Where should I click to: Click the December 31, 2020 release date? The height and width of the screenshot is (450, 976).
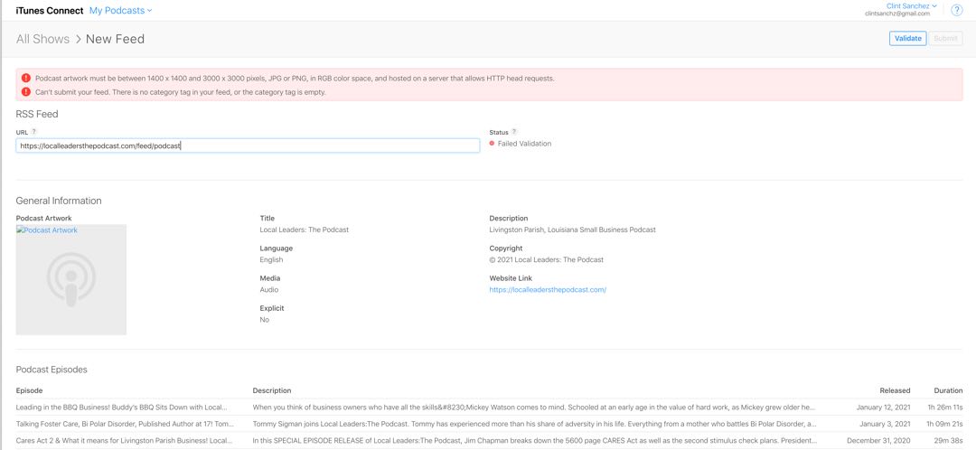click(x=878, y=441)
